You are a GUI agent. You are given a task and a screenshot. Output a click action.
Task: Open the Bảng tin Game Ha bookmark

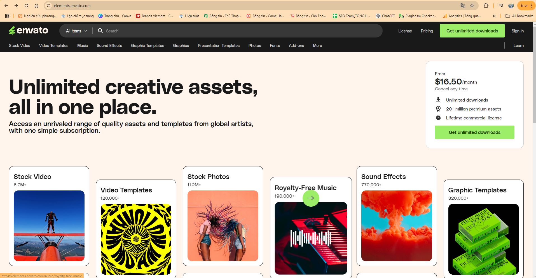click(265, 16)
